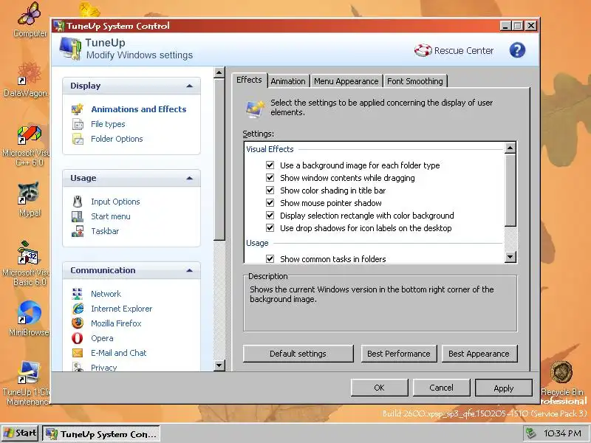Click the 10:34 PM taskbar clock
591x443 pixels.
point(562,433)
